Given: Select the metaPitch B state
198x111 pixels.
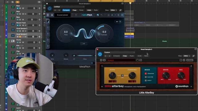Looking at the screenshot, I should click(118, 15).
